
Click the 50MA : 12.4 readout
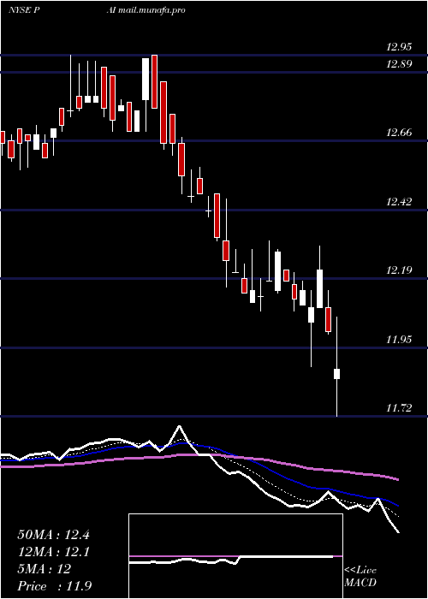pyautogui.click(x=53, y=535)
